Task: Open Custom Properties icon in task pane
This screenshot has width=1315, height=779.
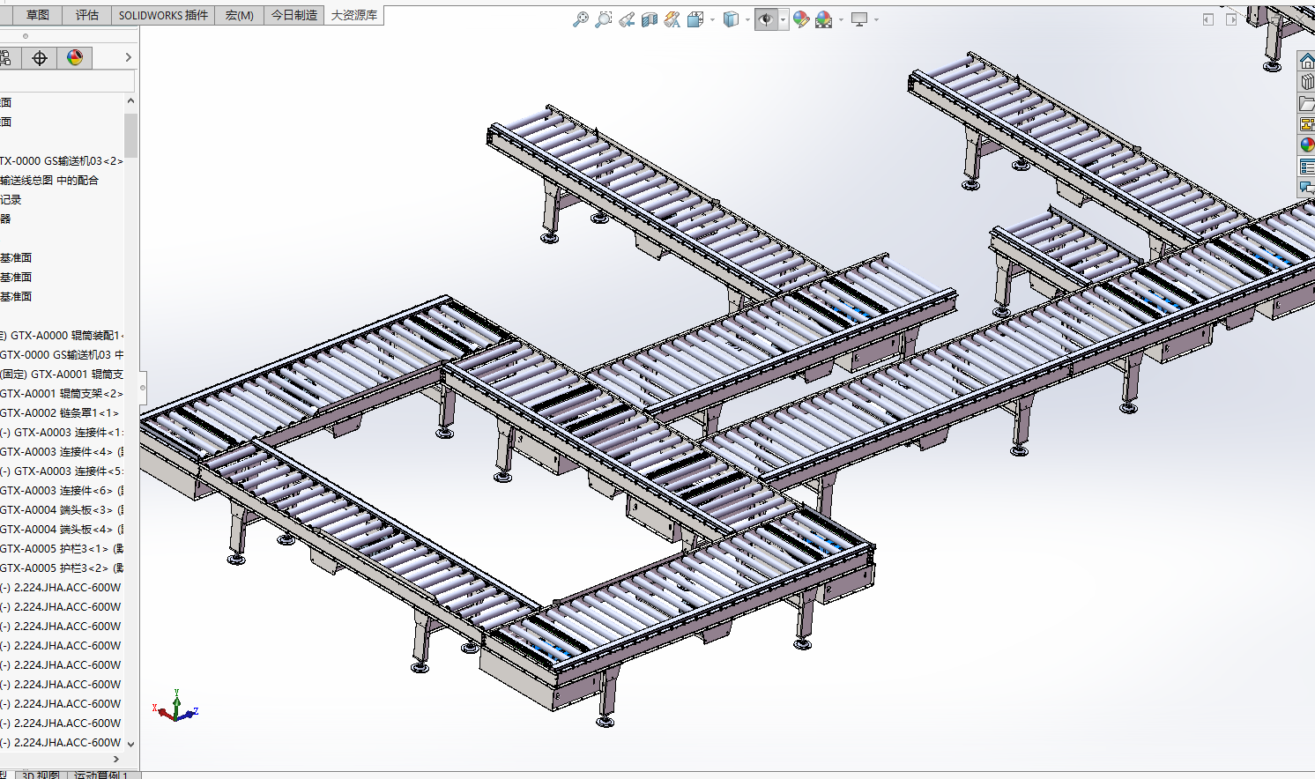Action: click(x=1307, y=167)
